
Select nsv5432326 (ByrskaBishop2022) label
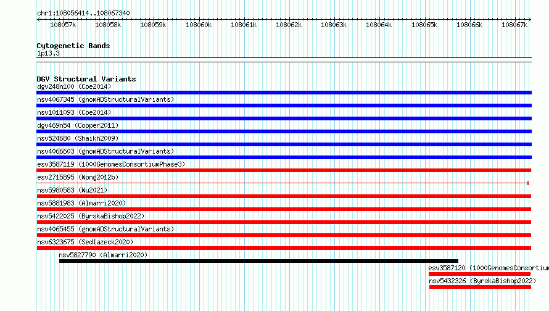point(482,281)
